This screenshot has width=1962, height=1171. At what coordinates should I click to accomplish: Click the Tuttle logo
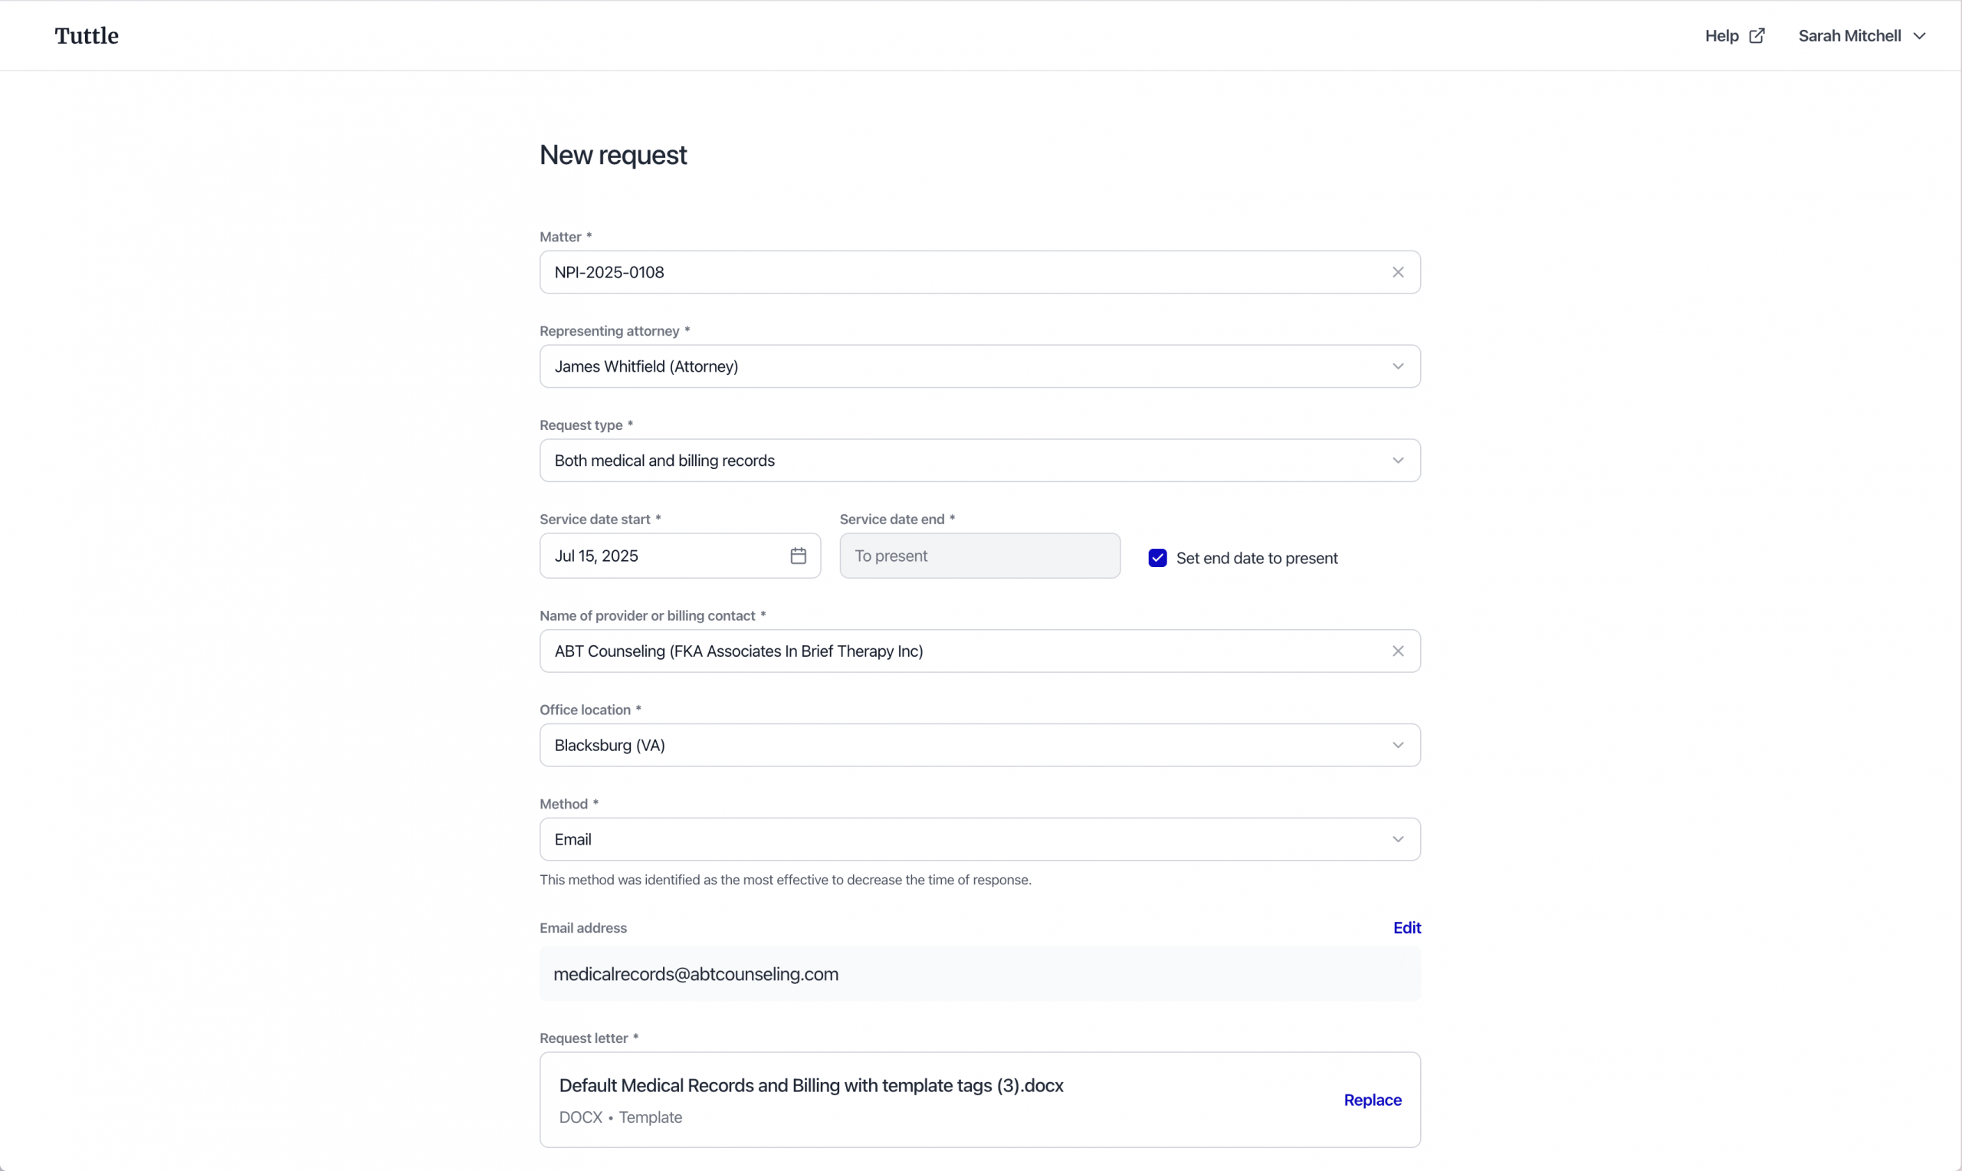coord(86,35)
